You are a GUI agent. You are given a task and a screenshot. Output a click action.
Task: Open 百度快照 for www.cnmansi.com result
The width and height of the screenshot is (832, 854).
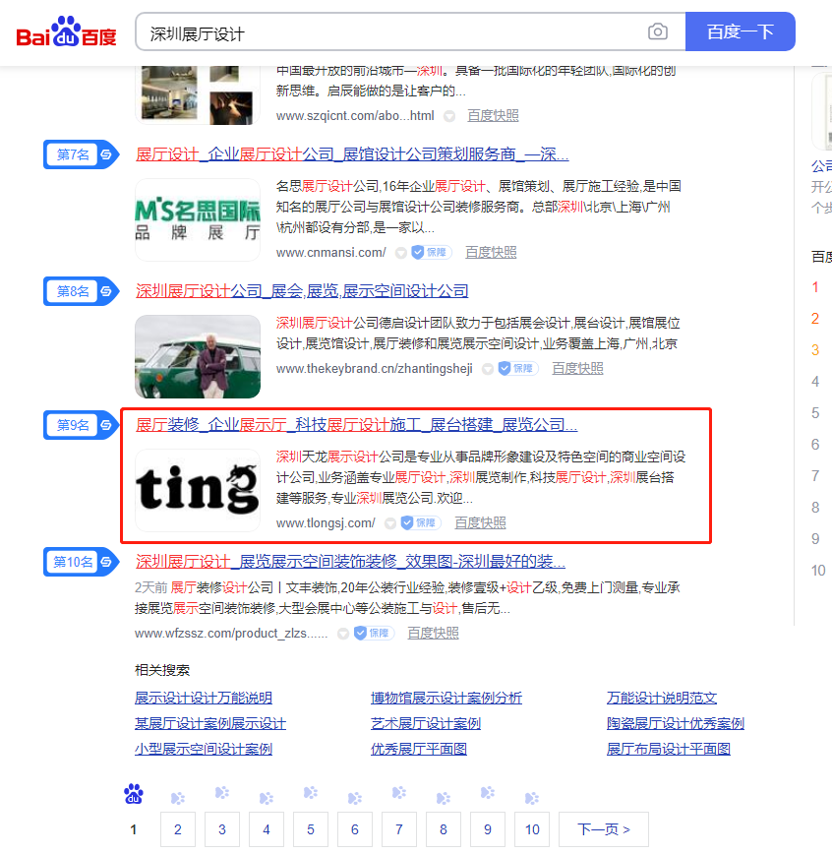(491, 253)
